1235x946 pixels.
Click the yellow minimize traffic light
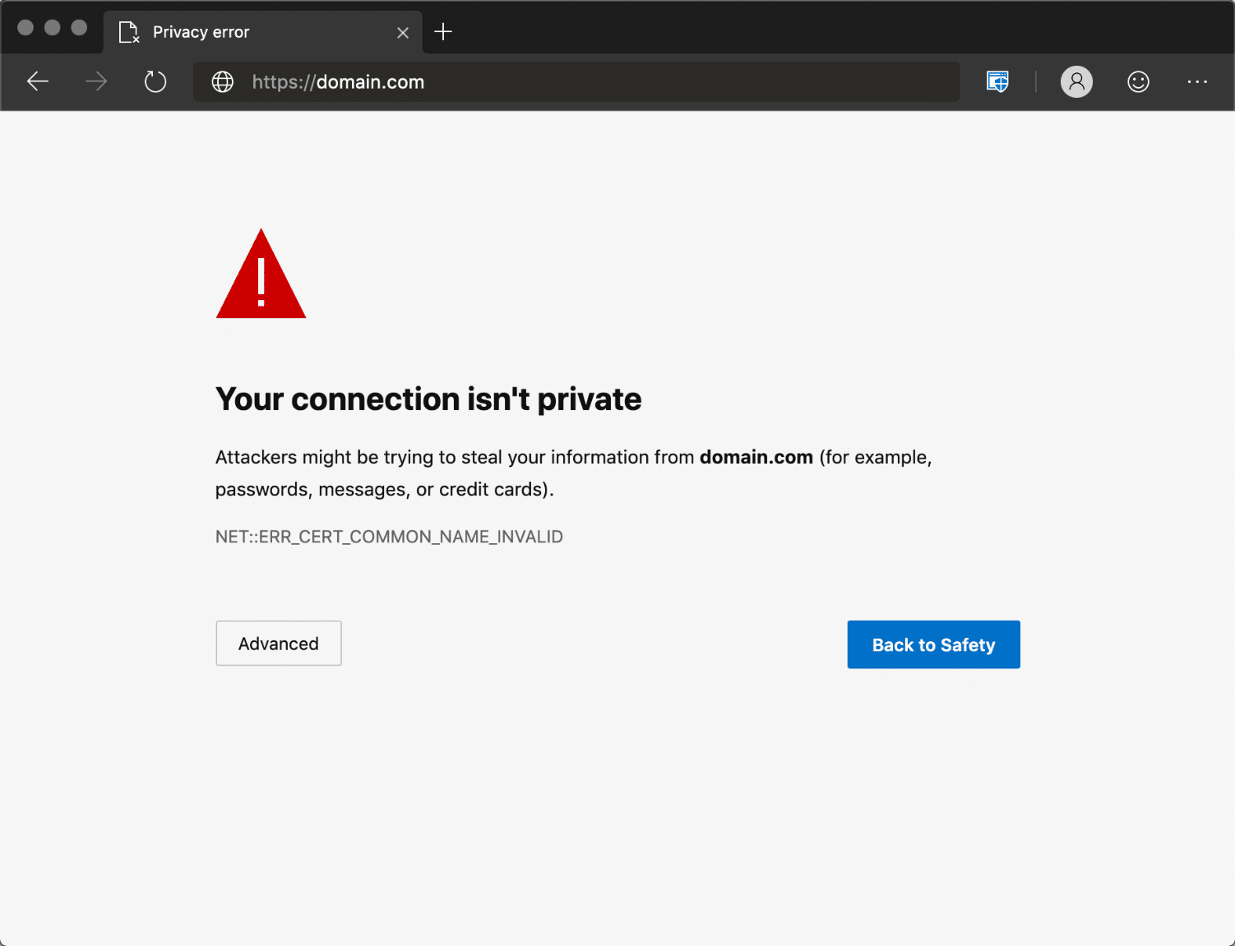52,27
